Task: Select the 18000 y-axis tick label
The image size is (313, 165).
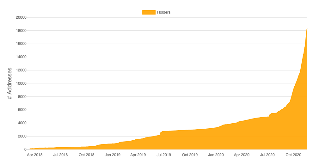Action: coord(21,31)
